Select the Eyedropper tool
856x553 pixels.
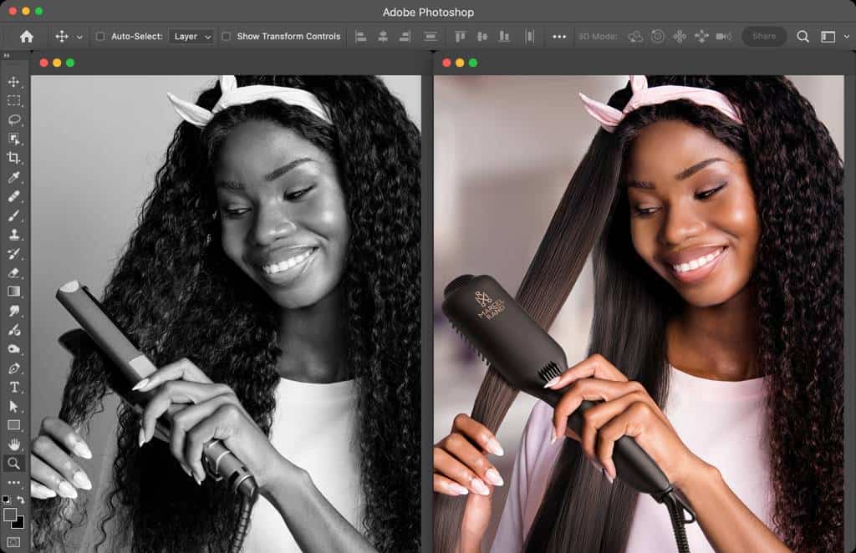tap(13, 177)
